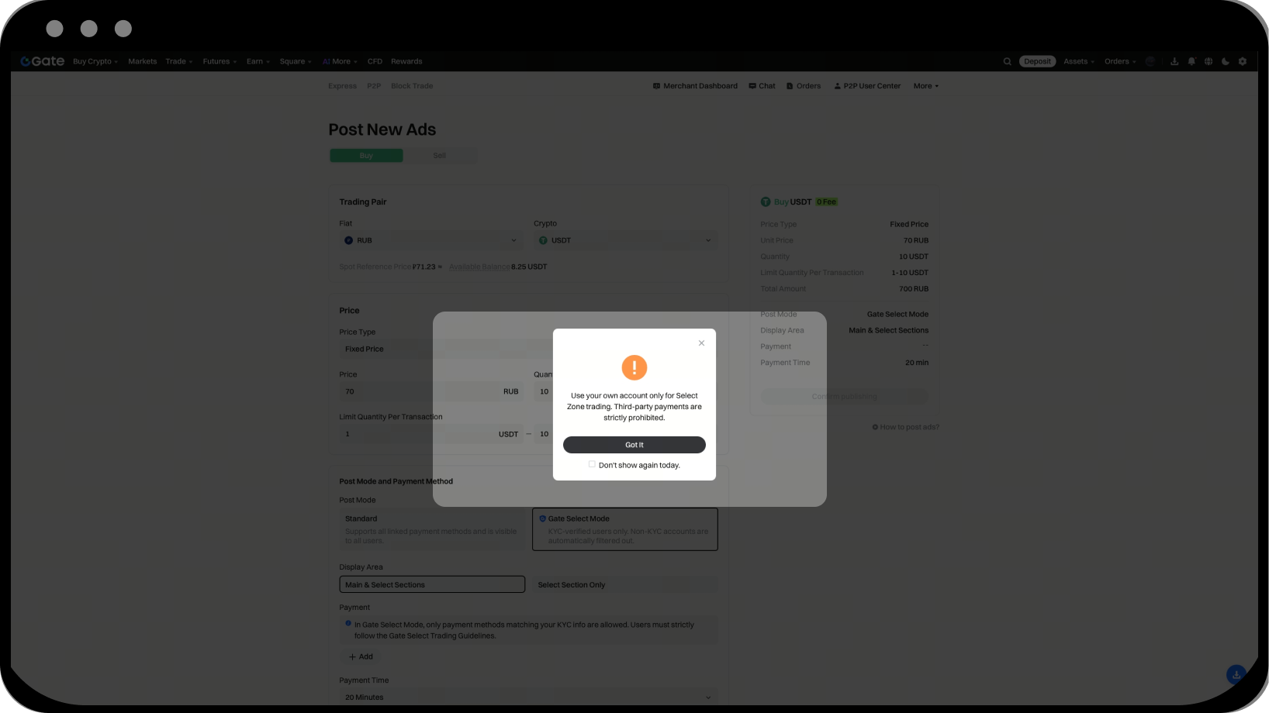Open the language globe icon
The width and height of the screenshot is (1269, 713).
click(1208, 61)
